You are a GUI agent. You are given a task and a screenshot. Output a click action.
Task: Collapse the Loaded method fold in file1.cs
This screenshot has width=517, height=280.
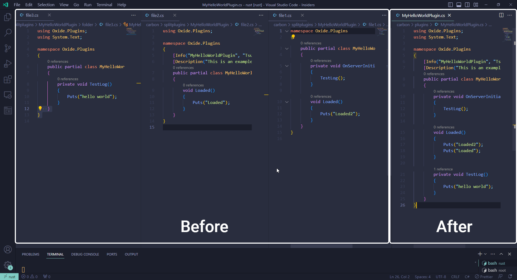[287, 102]
